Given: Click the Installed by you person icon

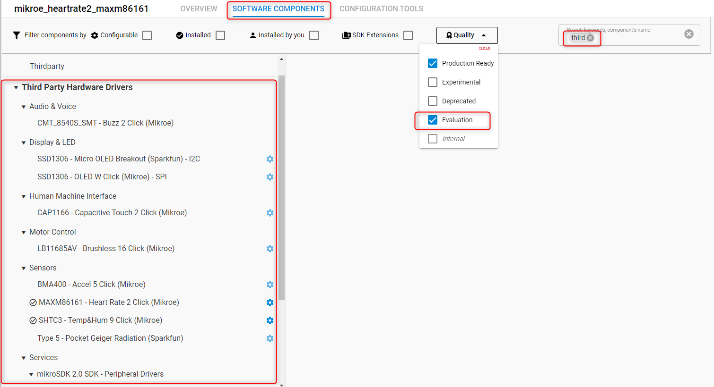Looking at the screenshot, I should [x=253, y=35].
